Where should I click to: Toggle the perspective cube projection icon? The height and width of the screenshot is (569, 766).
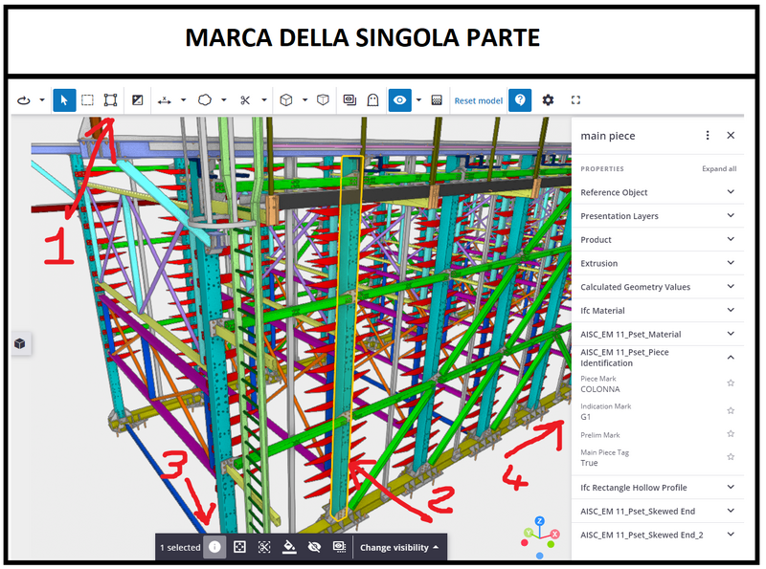click(x=323, y=100)
